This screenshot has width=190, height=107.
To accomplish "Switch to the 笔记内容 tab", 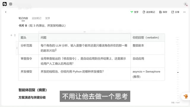I will click(23, 18).
